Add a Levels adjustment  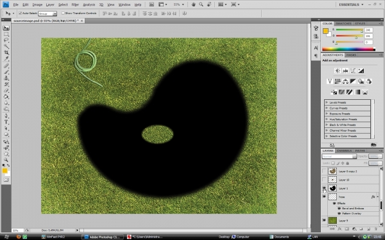pos(345,71)
